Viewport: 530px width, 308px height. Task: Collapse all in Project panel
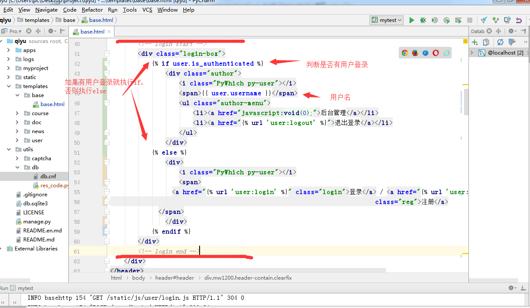pos(38,31)
